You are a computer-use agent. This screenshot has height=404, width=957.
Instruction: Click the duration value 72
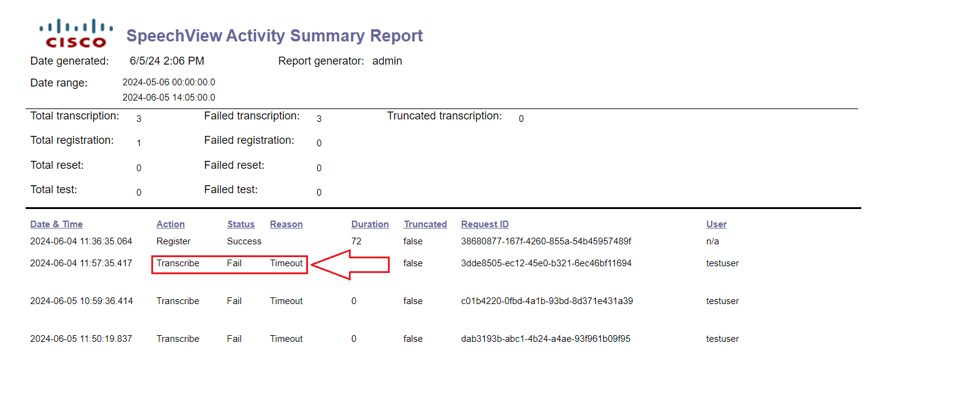coord(356,241)
